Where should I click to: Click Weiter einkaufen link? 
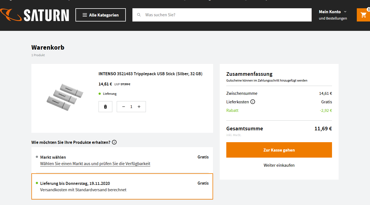279,165
